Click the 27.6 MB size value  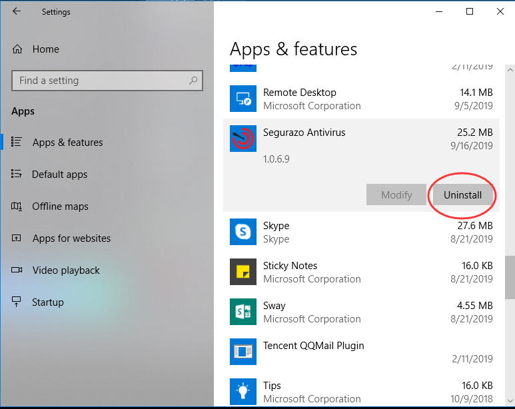pyautogui.click(x=475, y=226)
